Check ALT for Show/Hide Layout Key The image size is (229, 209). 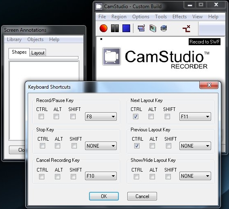pyautogui.click(x=152, y=177)
